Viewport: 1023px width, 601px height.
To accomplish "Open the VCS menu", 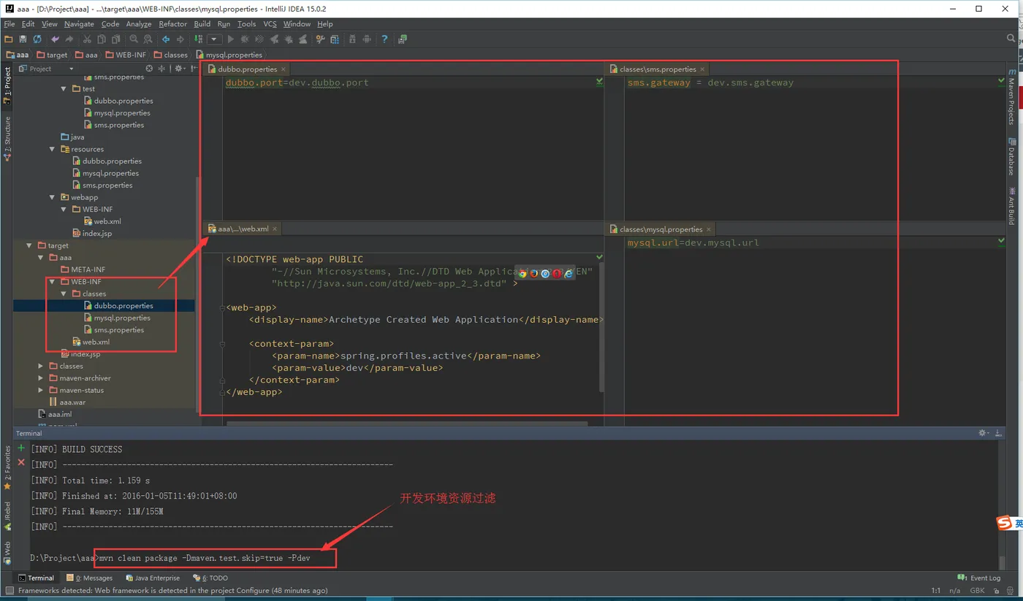I will [x=270, y=24].
